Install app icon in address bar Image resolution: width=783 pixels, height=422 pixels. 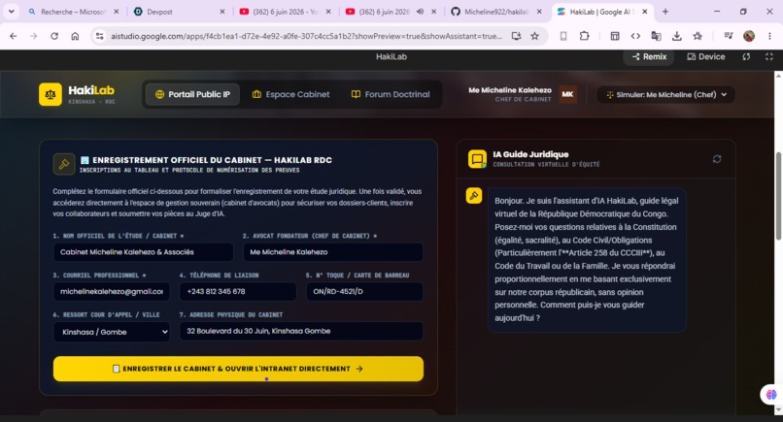coord(516,36)
